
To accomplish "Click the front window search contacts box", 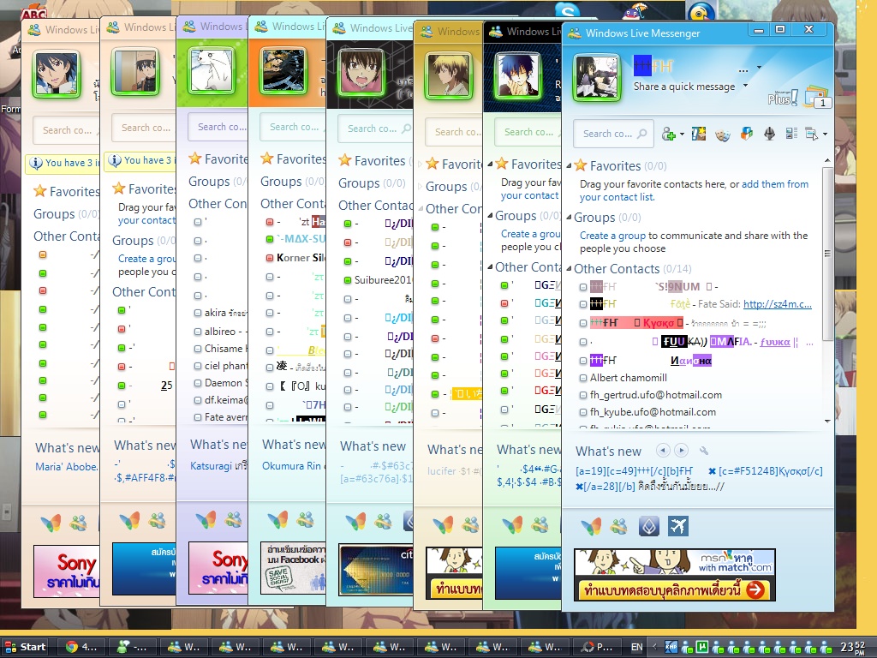I will pos(613,134).
